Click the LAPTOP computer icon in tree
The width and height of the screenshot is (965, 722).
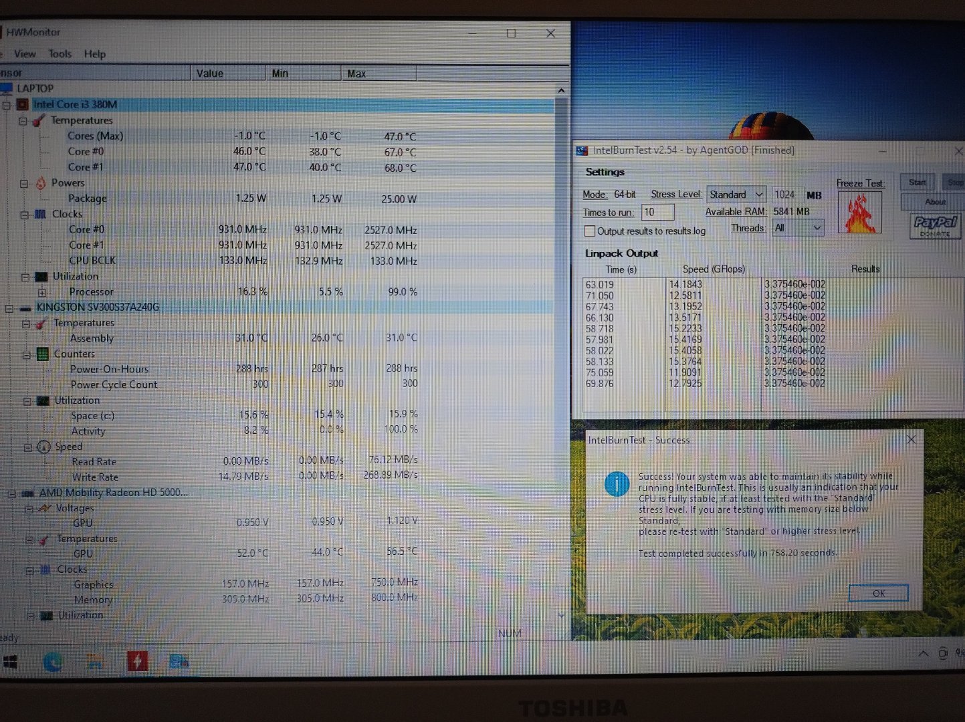(x=7, y=89)
